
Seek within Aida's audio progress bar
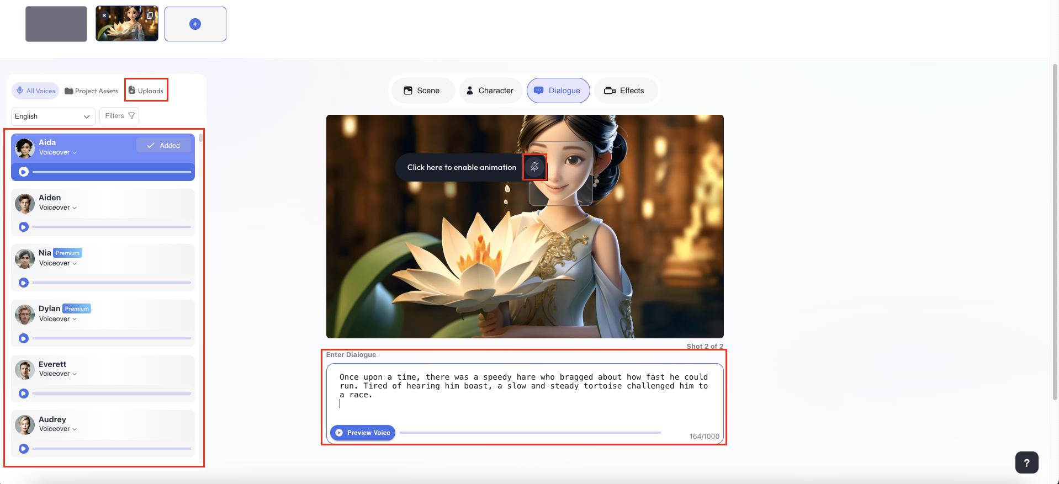(112, 172)
